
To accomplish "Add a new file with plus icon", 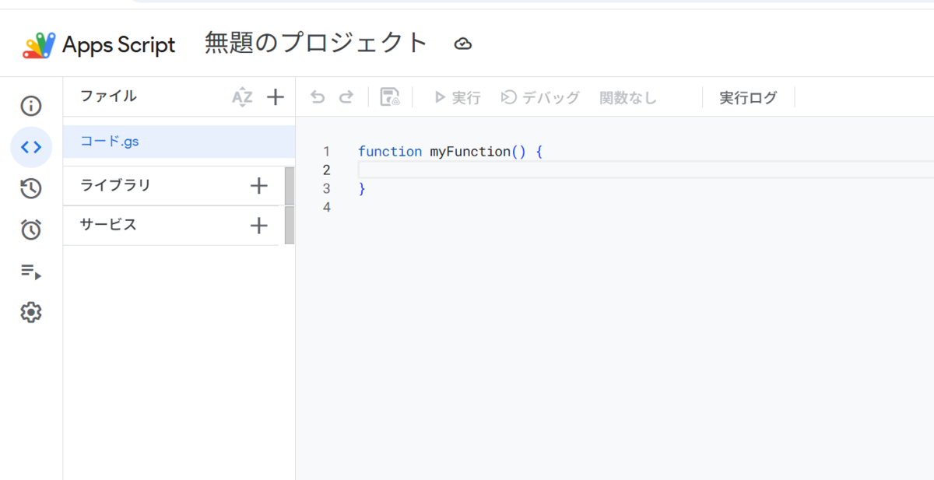I will tap(276, 97).
